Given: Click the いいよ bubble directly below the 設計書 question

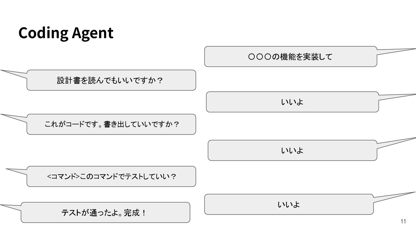Looking at the screenshot, I should point(292,102).
